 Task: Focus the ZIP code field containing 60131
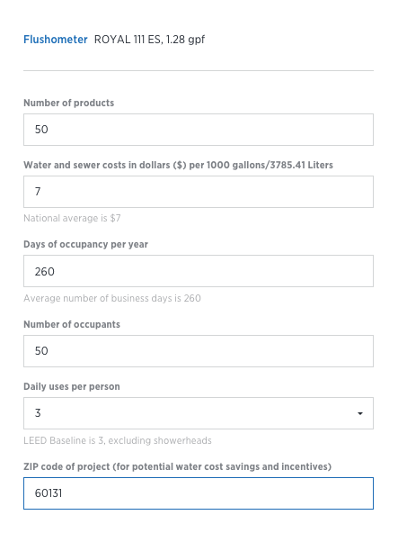[x=199, y=493]
